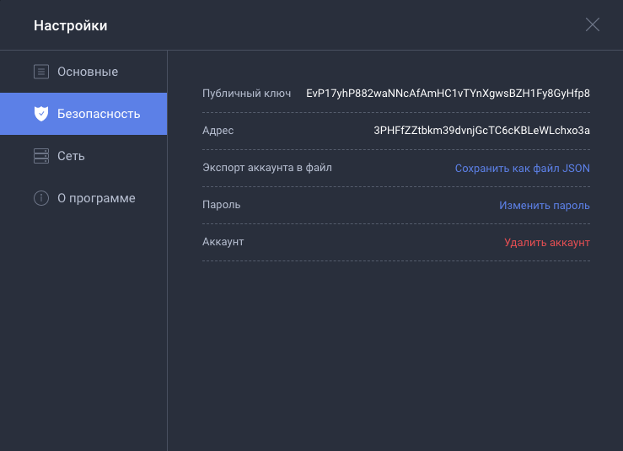This screenshot has height=451, width=623.
Task: Go to the О программе tab
Action: (96, 198)
